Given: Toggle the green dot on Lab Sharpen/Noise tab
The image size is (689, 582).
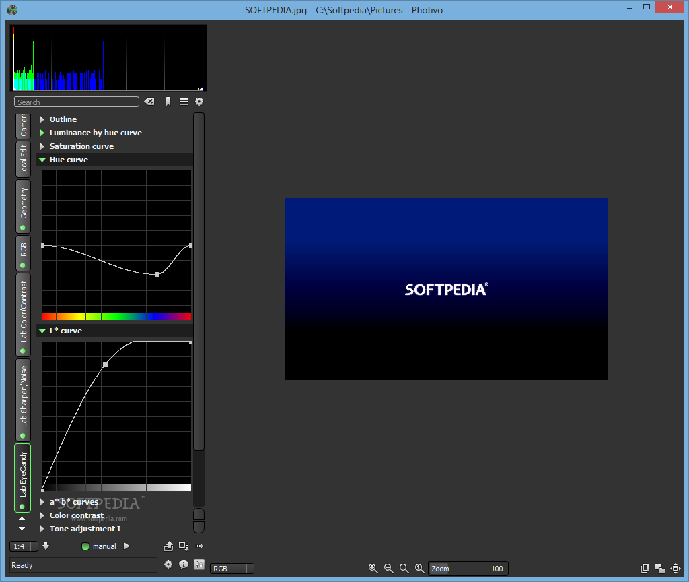Looking at the screenshot, I should (22, 436).
